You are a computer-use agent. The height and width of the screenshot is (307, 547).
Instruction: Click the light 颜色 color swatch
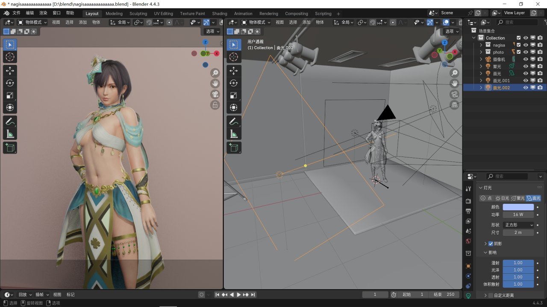pyautogui.click(x=518, y=207)
